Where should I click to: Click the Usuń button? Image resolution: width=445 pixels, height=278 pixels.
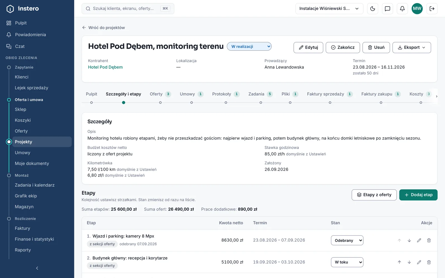click(376, 48)
